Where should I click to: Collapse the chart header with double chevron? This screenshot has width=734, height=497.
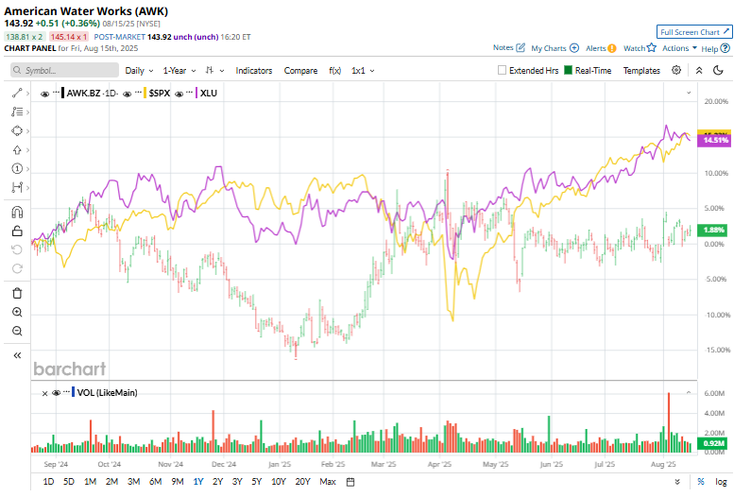tap(699, 70)
